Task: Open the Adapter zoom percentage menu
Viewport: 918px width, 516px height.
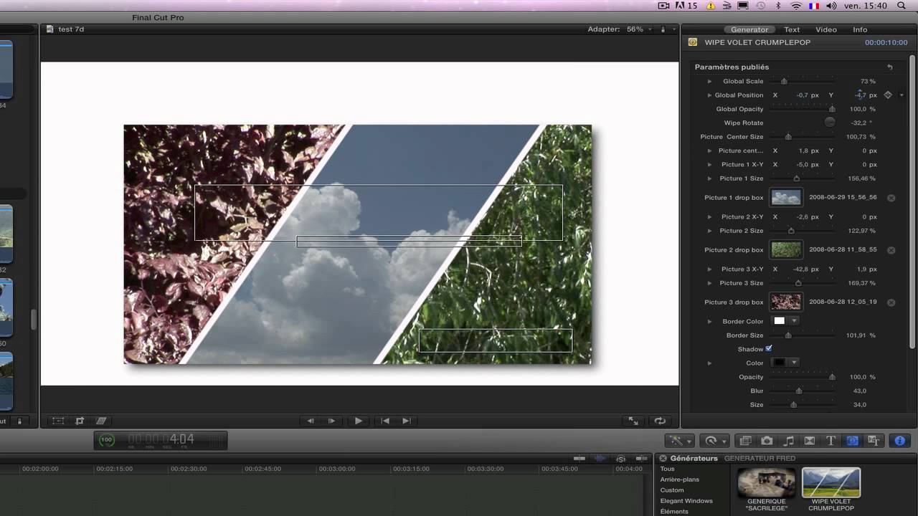Action: 639,29
